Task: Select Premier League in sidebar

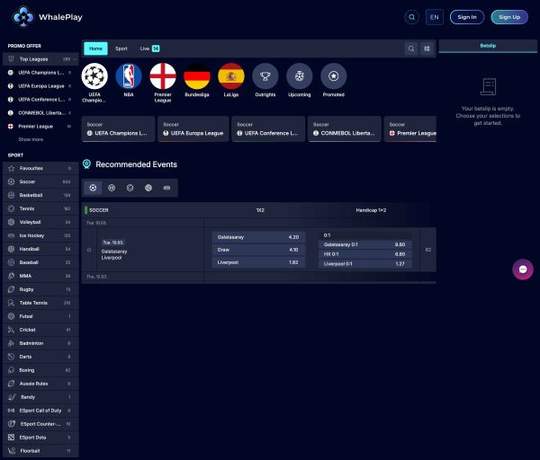Action: (x=40, y=126)
